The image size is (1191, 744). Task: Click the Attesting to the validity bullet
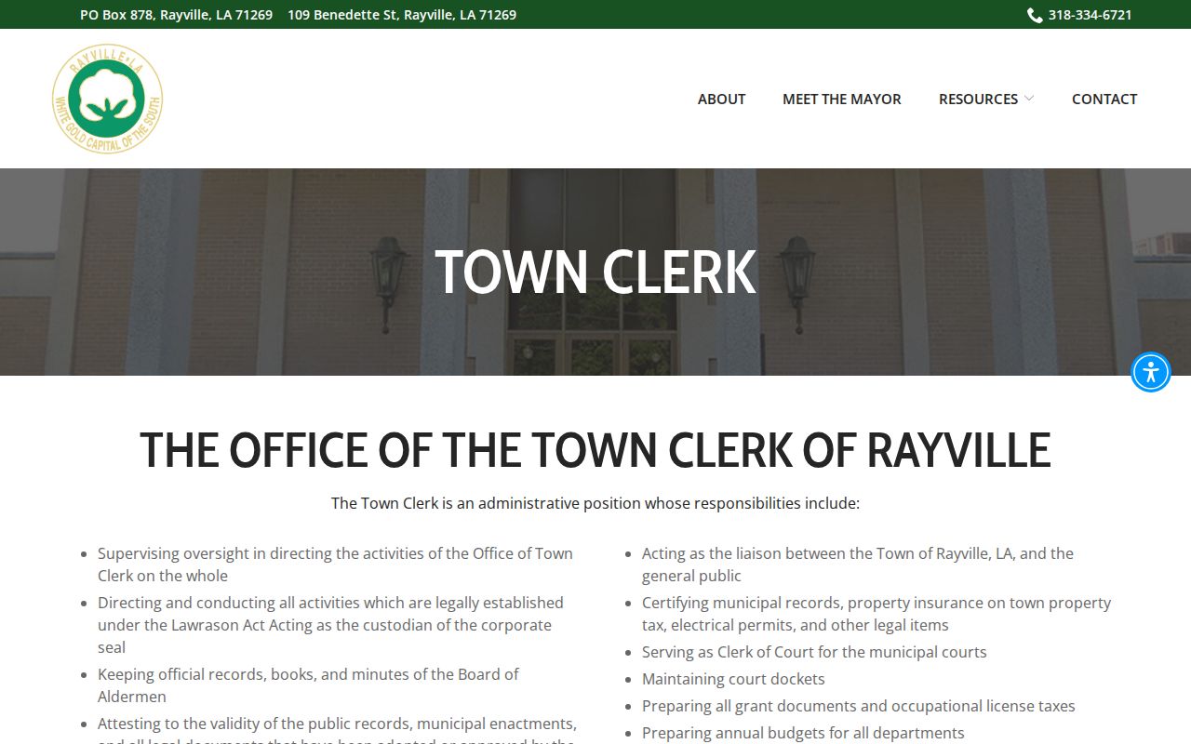[337, 729]
